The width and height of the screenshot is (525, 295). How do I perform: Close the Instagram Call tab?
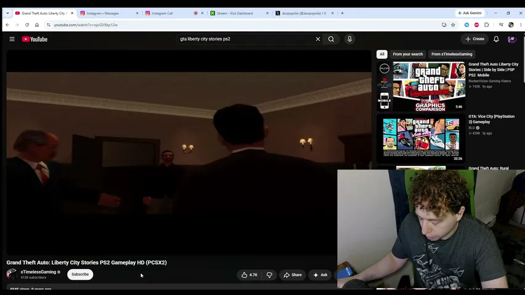pyautogui.click(x=202, y=14)
